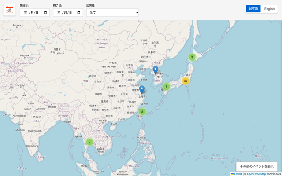Click the calendar icon button
Viewport: 282px width, 176px height.
[9, 10]
